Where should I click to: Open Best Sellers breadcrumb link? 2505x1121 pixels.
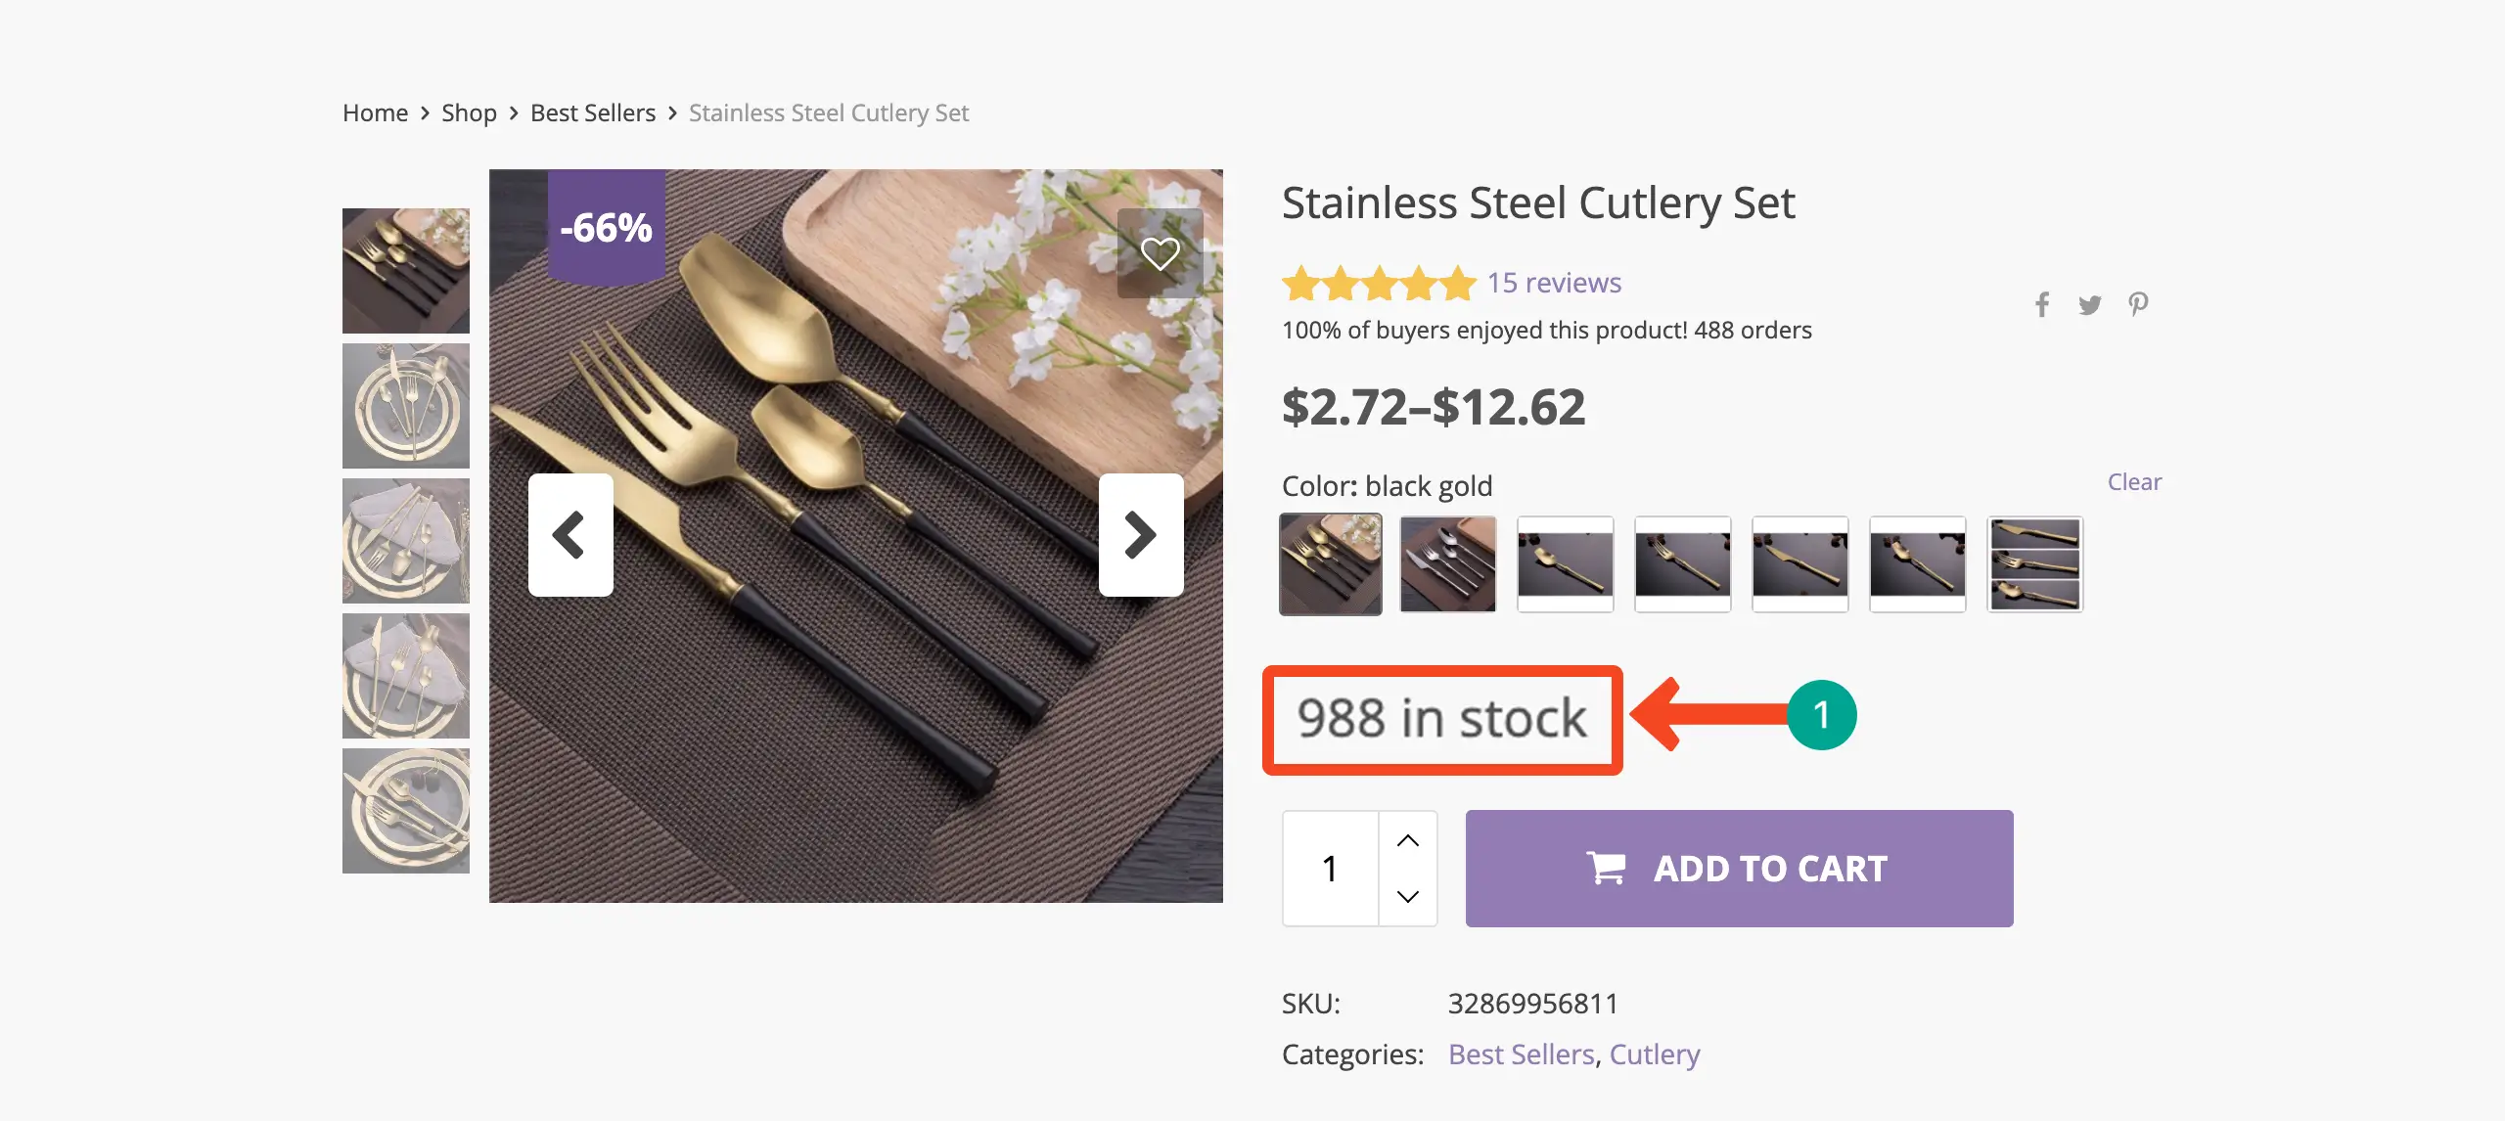pos(593,113)
